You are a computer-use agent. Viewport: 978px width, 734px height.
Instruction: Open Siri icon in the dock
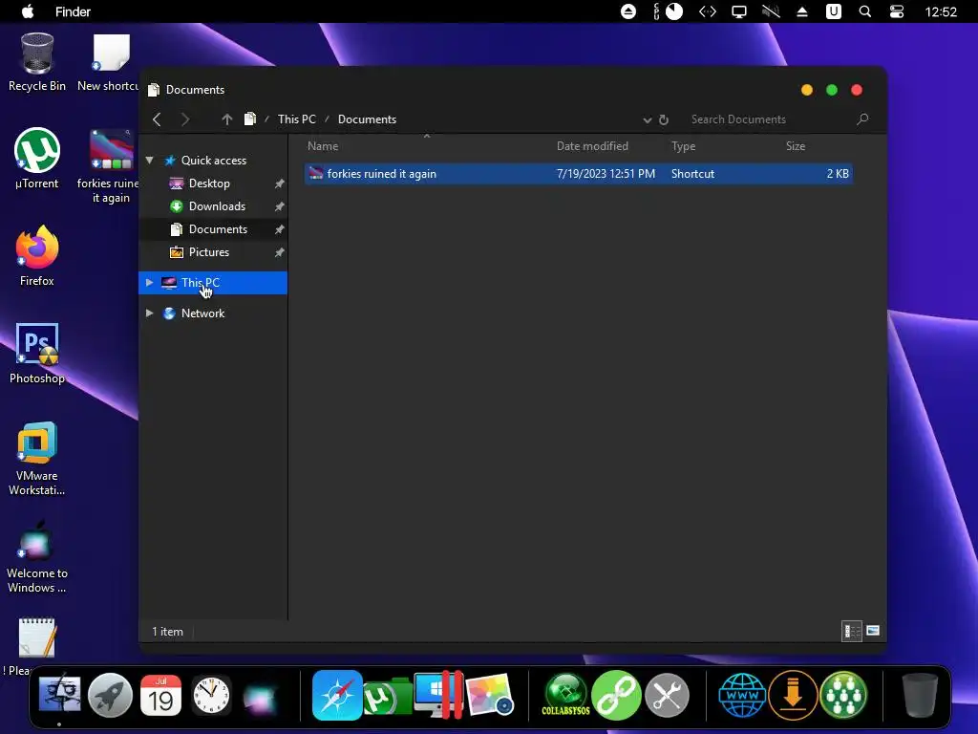point(260,697)
